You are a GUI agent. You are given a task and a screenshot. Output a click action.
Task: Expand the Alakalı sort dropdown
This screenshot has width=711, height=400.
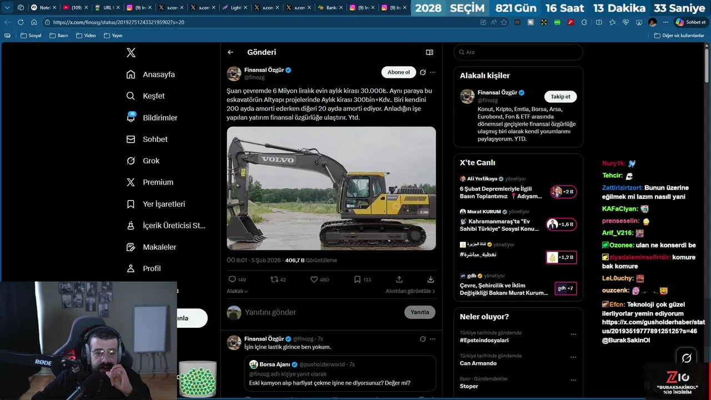coord(237,291)
